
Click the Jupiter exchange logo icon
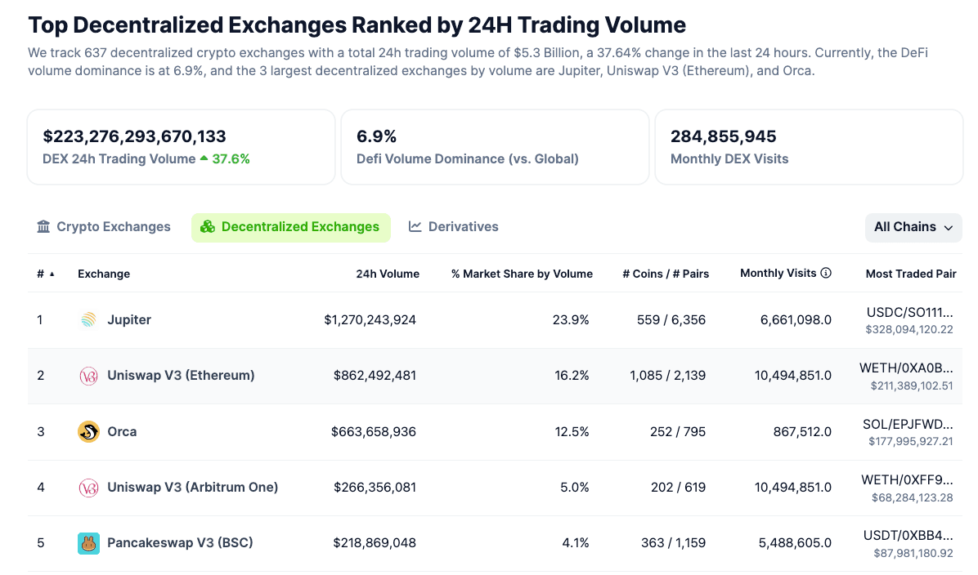pyautogui.click(x=88, y=320)
